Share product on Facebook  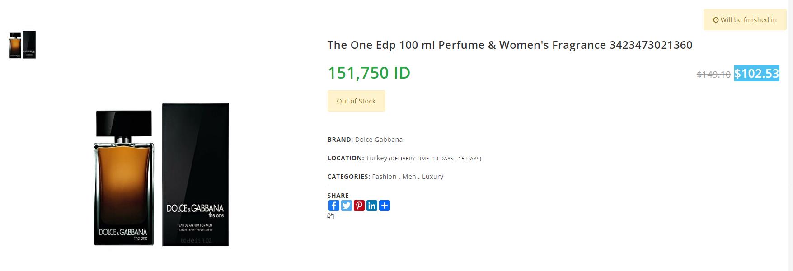click(x=334, y=206)
